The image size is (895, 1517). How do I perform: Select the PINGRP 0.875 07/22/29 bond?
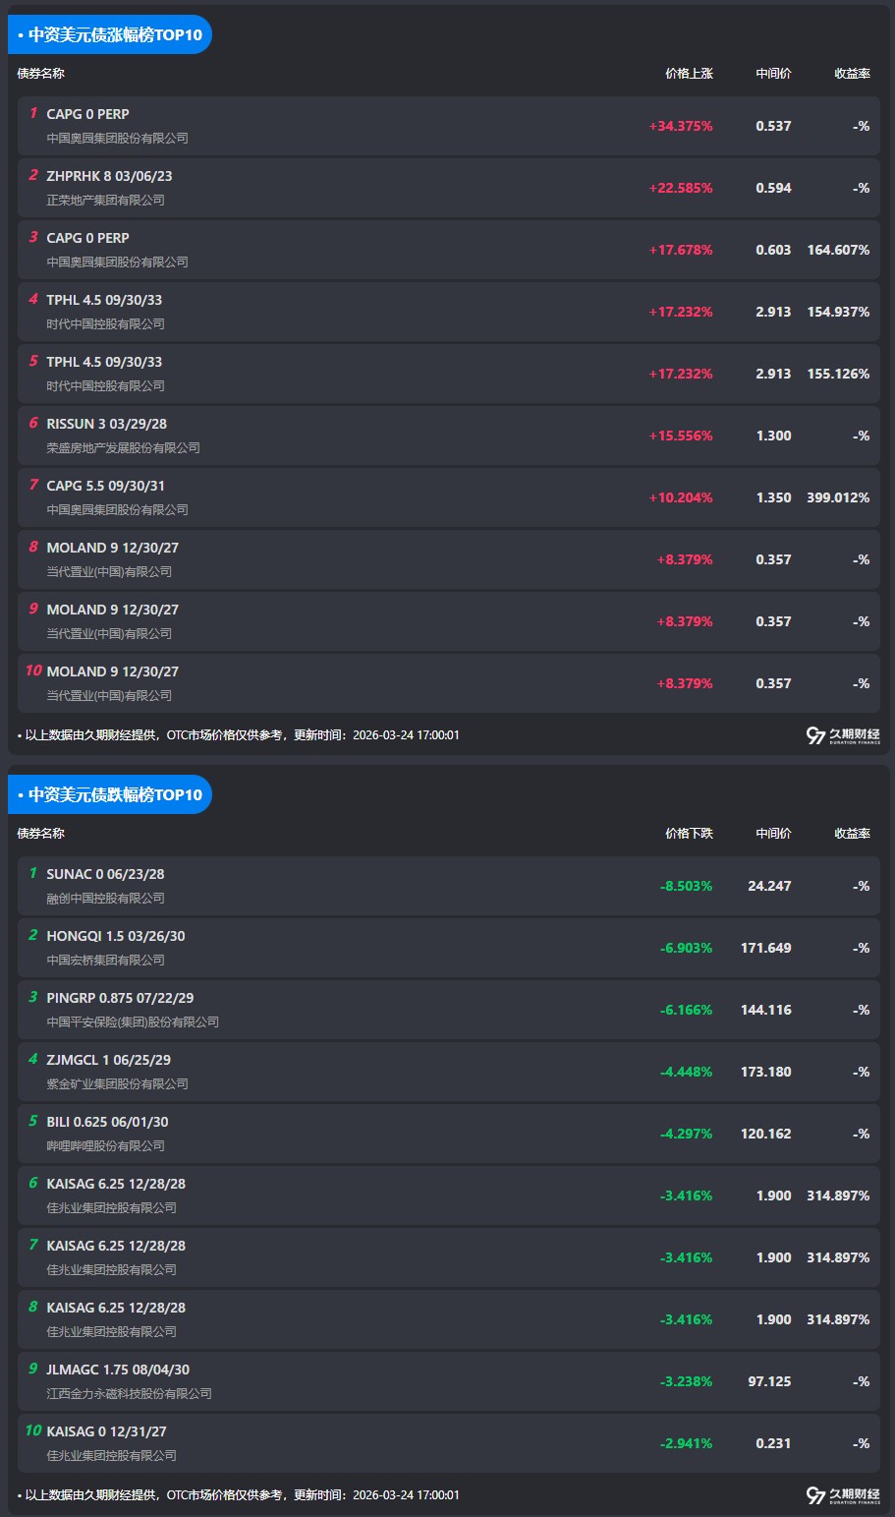(x=120, y=999)
